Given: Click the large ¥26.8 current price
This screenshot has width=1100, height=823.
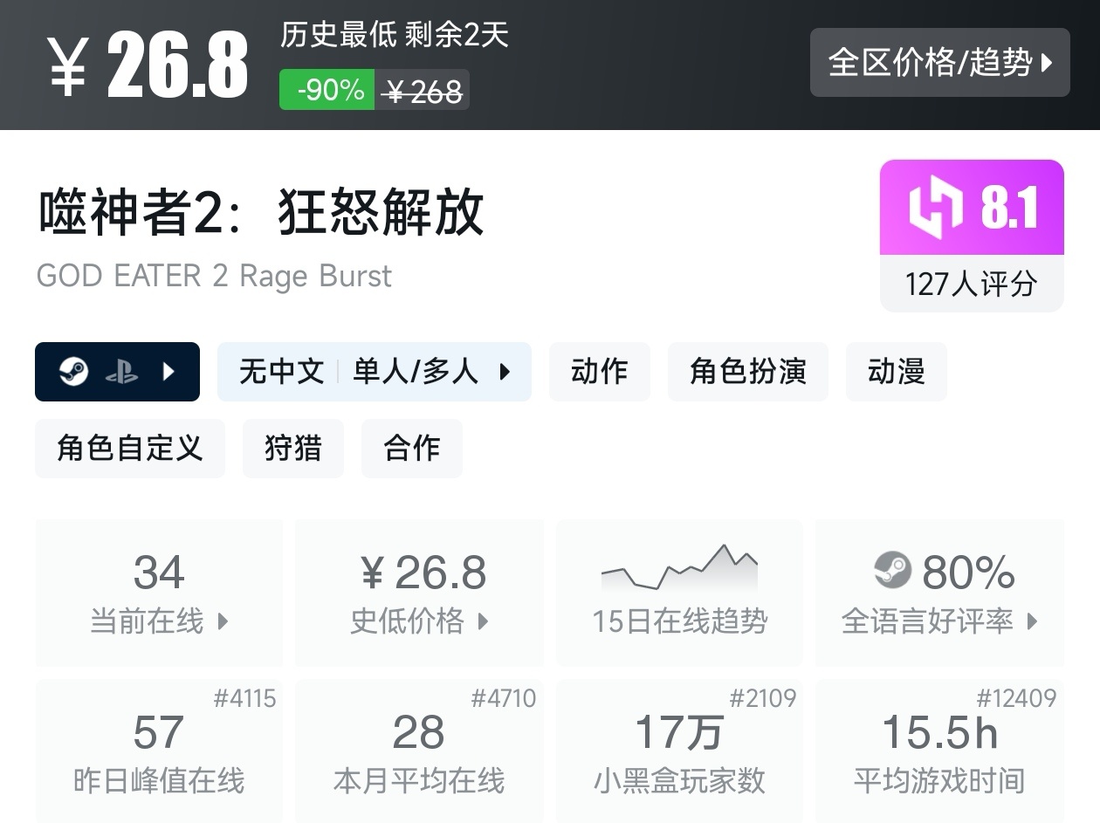Looking at the screenshot, I should (148, 65).
